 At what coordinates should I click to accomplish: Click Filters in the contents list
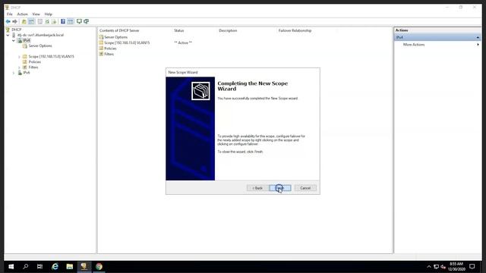(x=109, y=54)
